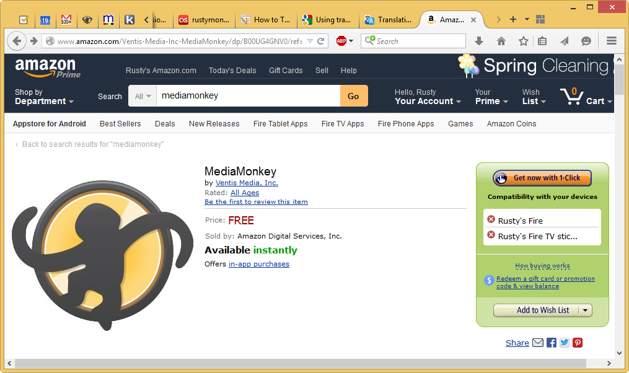Image resolution: width=629 pixels, height=373 pixels.
Task: Share the app via Facebook icon
Action: coord(552,343)
